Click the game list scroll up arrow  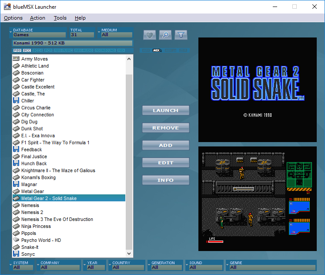[x=129, y=59]
